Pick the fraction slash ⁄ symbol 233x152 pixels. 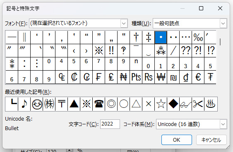(x=173, y=50)
